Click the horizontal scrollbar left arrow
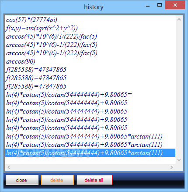The height and width of the screenshot is (192, 188). pyautogui.click(x=9, y=167)
